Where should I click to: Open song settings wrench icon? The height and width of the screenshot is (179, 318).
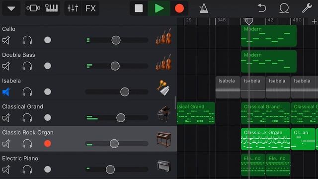point(307,8)
